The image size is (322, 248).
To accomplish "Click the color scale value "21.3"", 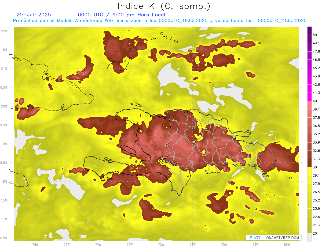I will (x=316, y=225).
